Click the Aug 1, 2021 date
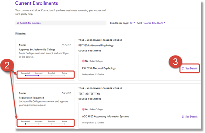Image resolution: width=205 pixels, height=133 pixels. (x=66, y=93)
